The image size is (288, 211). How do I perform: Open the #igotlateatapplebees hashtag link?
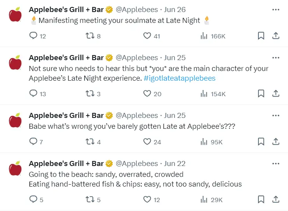[x=179, y=78]
